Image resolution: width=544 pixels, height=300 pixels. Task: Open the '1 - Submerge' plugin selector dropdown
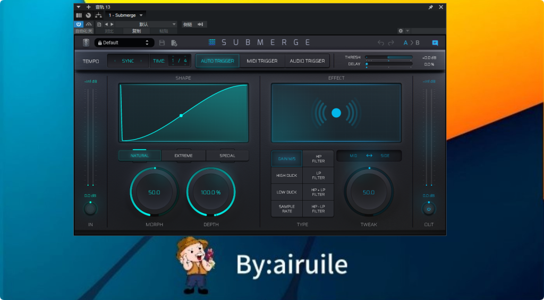pyautogui.click(x=125, y=15)
